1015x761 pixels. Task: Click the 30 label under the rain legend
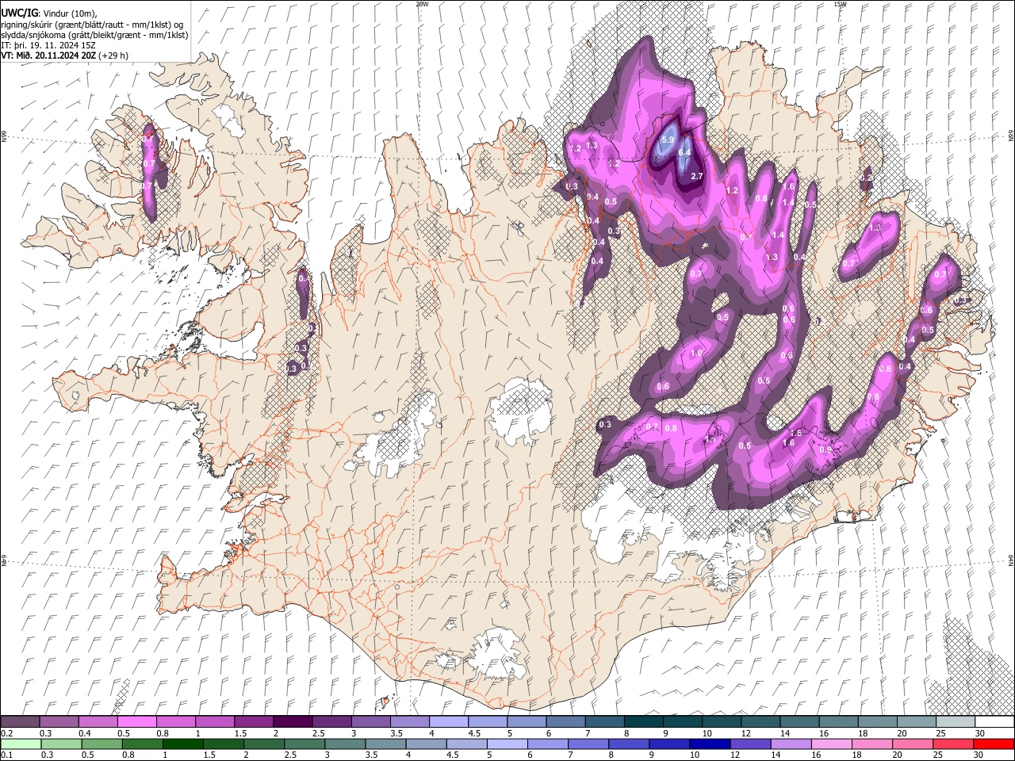[x=979, y=755]
